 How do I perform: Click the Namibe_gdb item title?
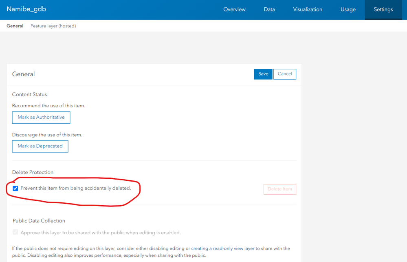tap(26, 9)
